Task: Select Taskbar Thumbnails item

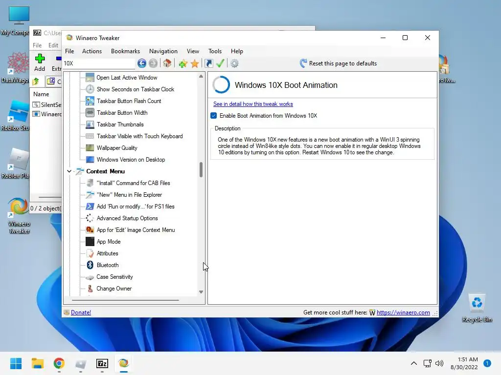Action: point(120,125)
